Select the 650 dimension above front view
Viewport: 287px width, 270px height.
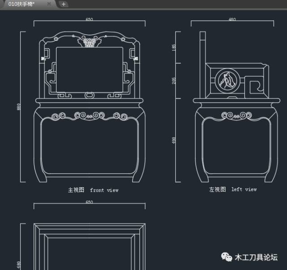click(x=89, y=19)
